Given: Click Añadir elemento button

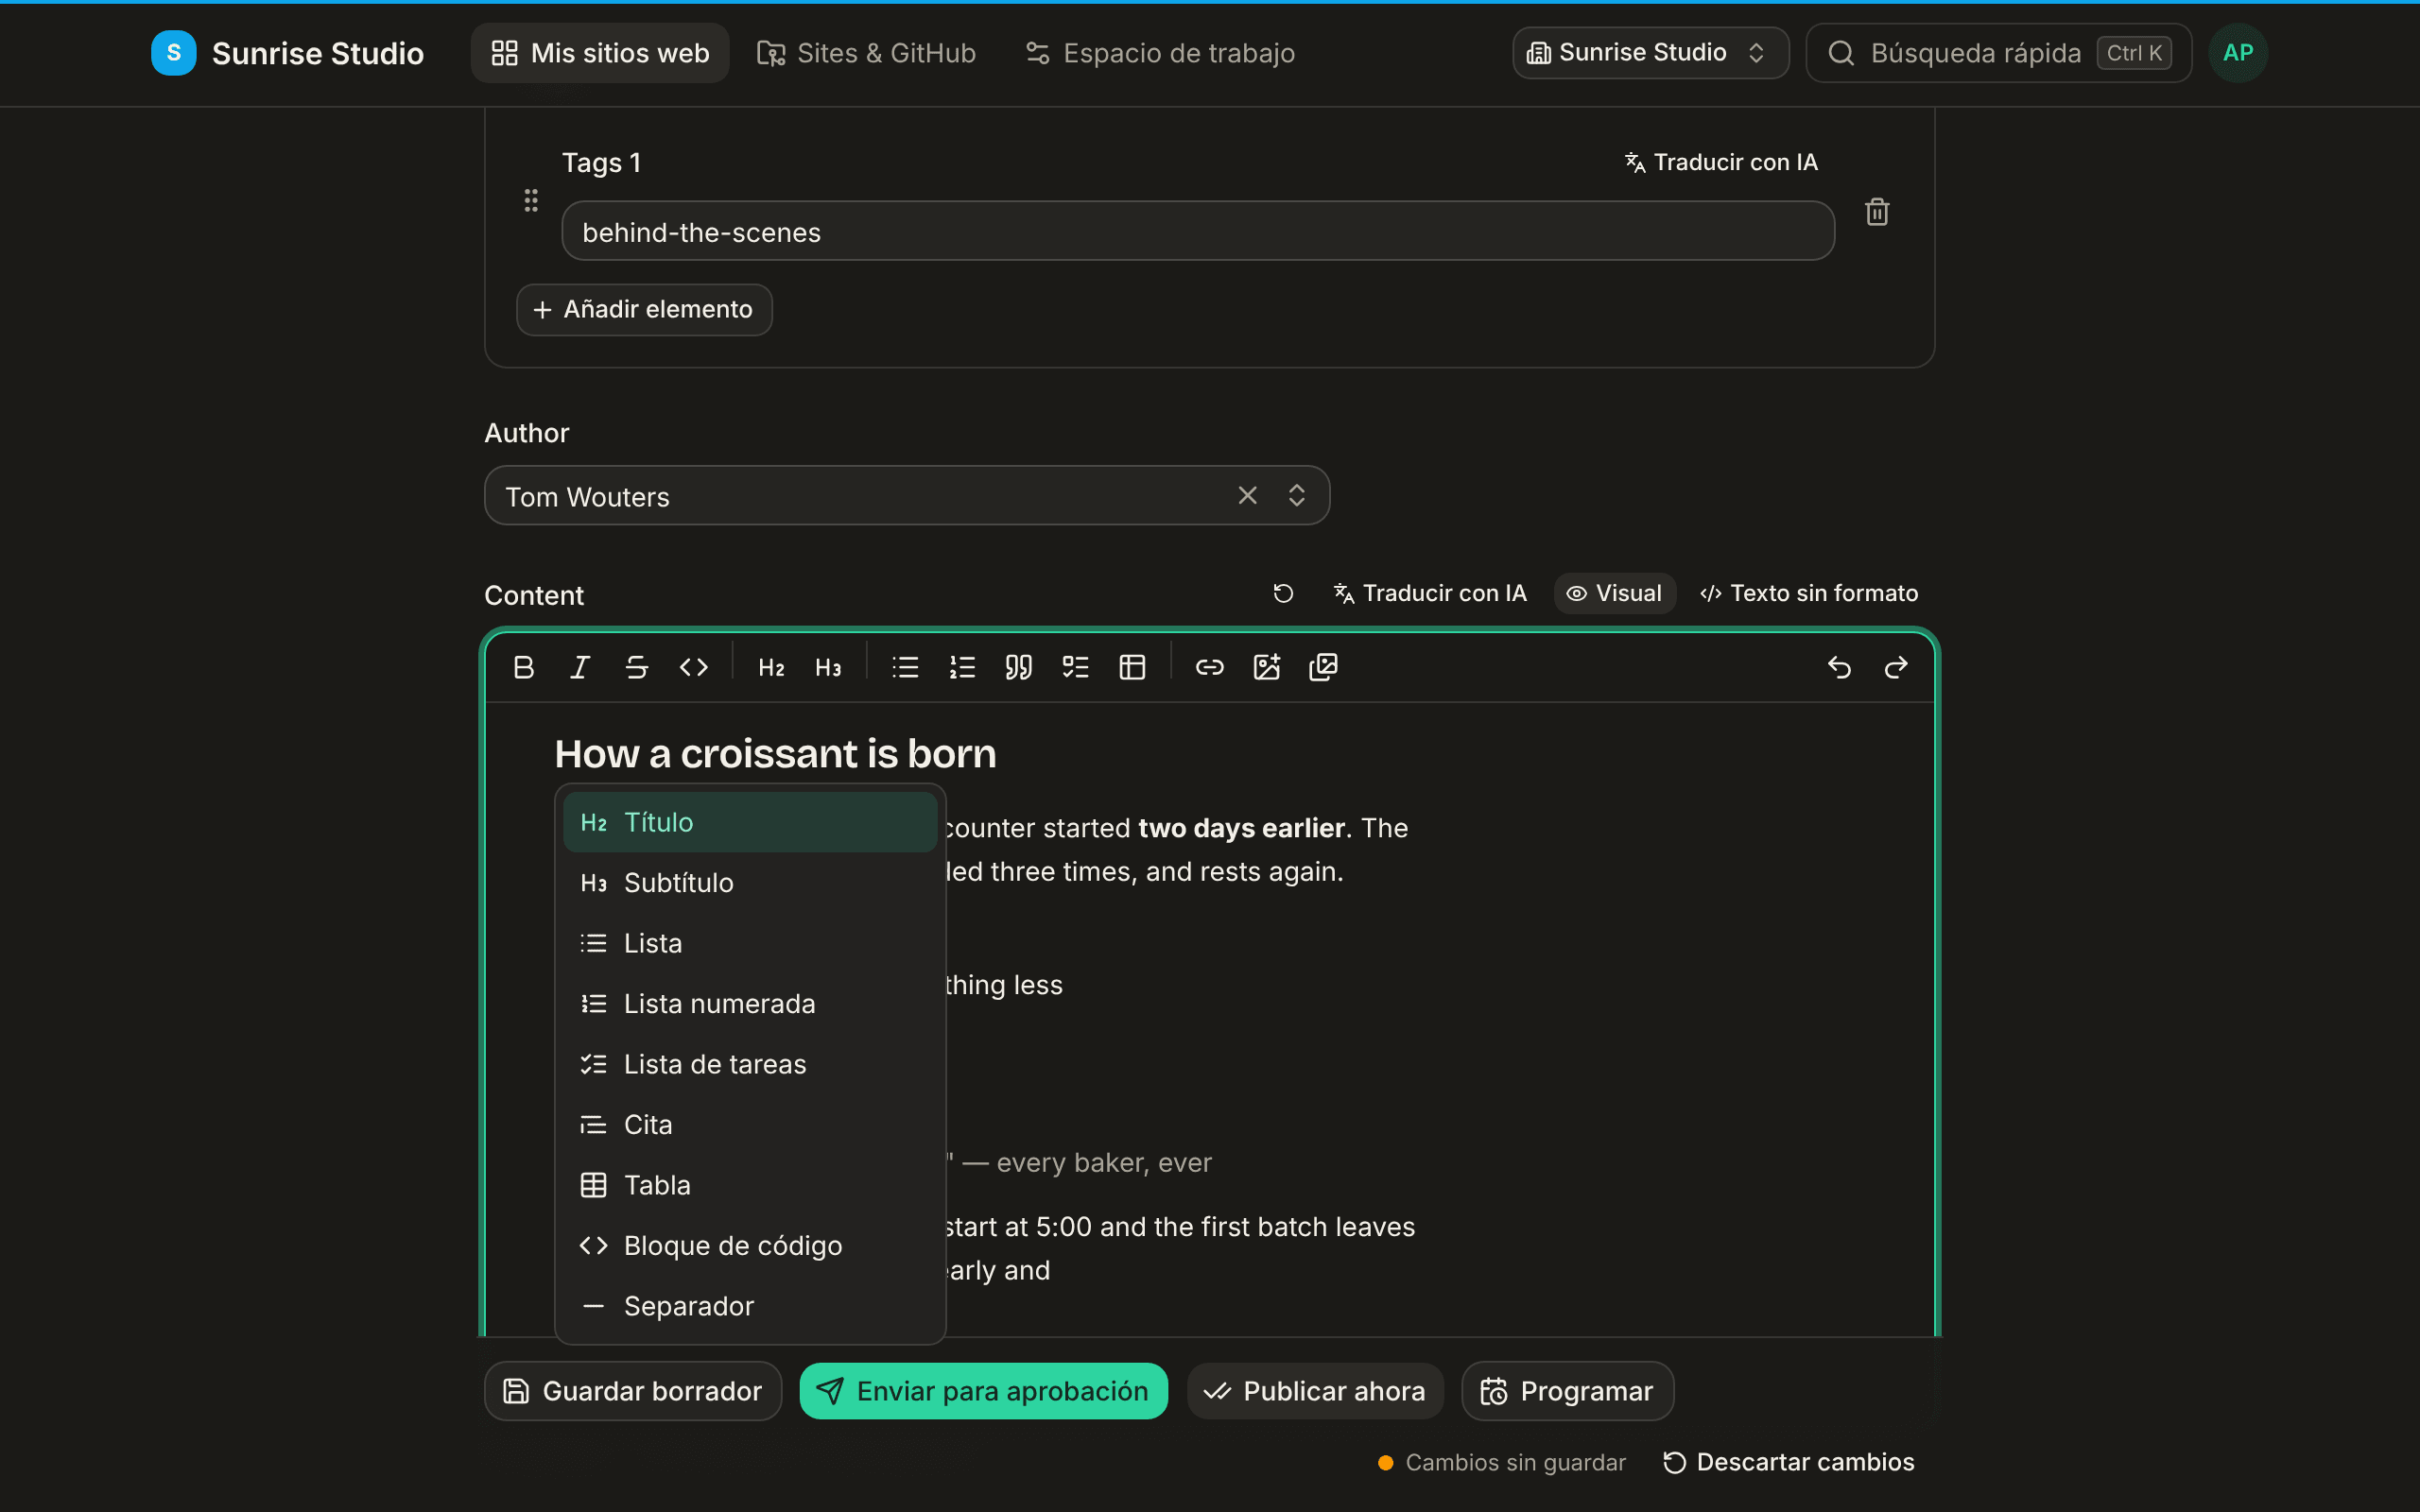Looking at the screenshot, I should 644,310.
